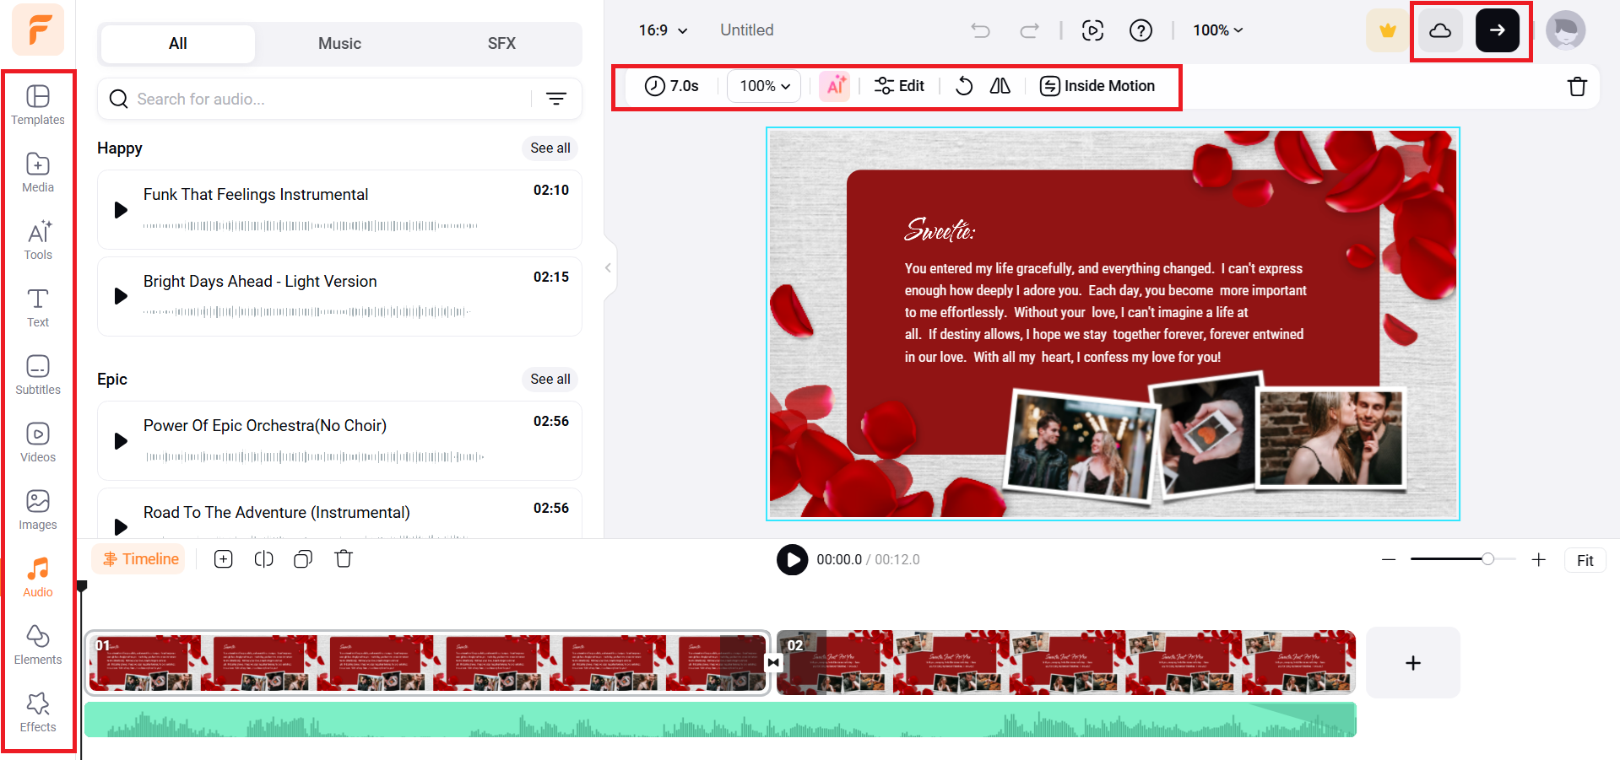Rotate the selected element

(x=963, y=85)
